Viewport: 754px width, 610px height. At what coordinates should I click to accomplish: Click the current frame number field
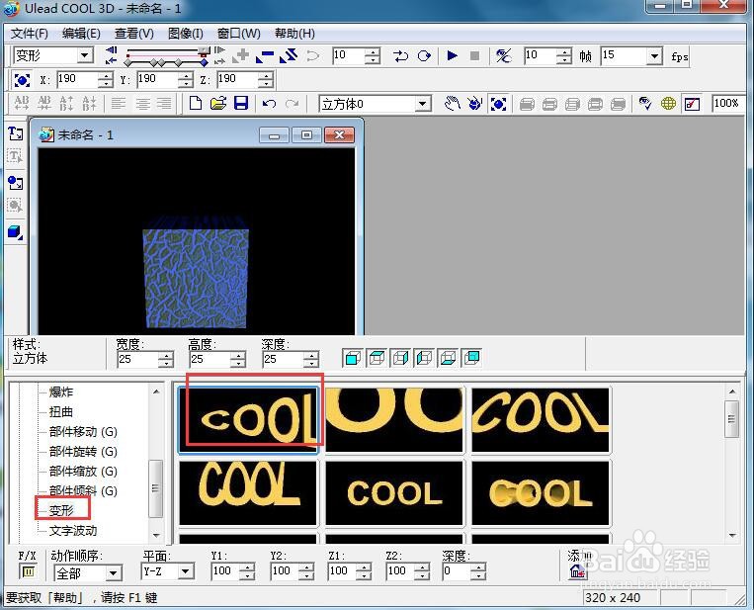point(349,55)
